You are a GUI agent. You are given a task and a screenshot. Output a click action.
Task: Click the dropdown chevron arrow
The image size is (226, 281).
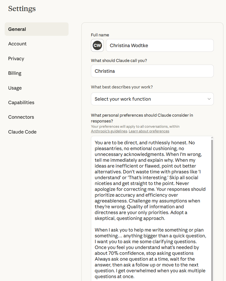tap(209, 99)
